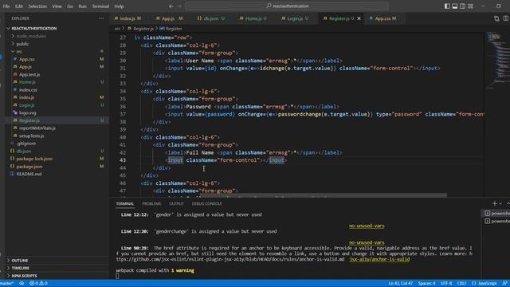Viewport: 510px width, 287px height.
Task: Switch to the db.json editor tab
Action: tap(210, 18)
